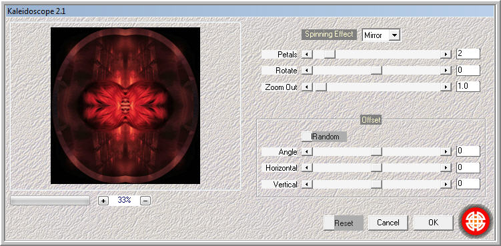The height and width of the screenshot is (246, 501).
Task: Click the Spinning Effect label
Action: pos(329,35)
